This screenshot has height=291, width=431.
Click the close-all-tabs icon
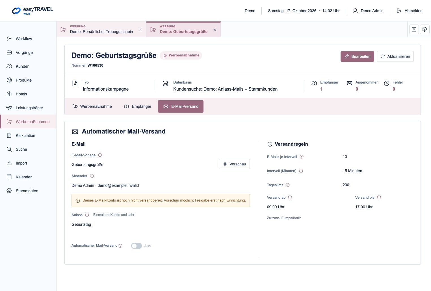click(x=414, y=29)
